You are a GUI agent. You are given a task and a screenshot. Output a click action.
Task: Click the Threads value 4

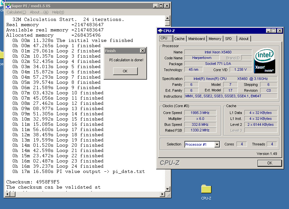(x=272, y=144)
